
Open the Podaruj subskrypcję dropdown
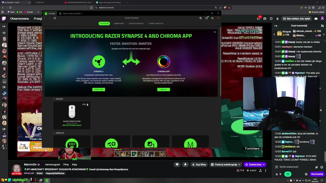pos(225,164)
